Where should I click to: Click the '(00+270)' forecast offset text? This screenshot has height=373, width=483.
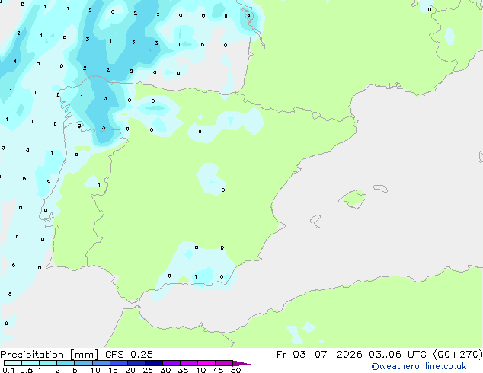pos(458,355)
